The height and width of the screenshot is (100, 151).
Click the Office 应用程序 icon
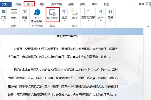(x=37, y=12)
